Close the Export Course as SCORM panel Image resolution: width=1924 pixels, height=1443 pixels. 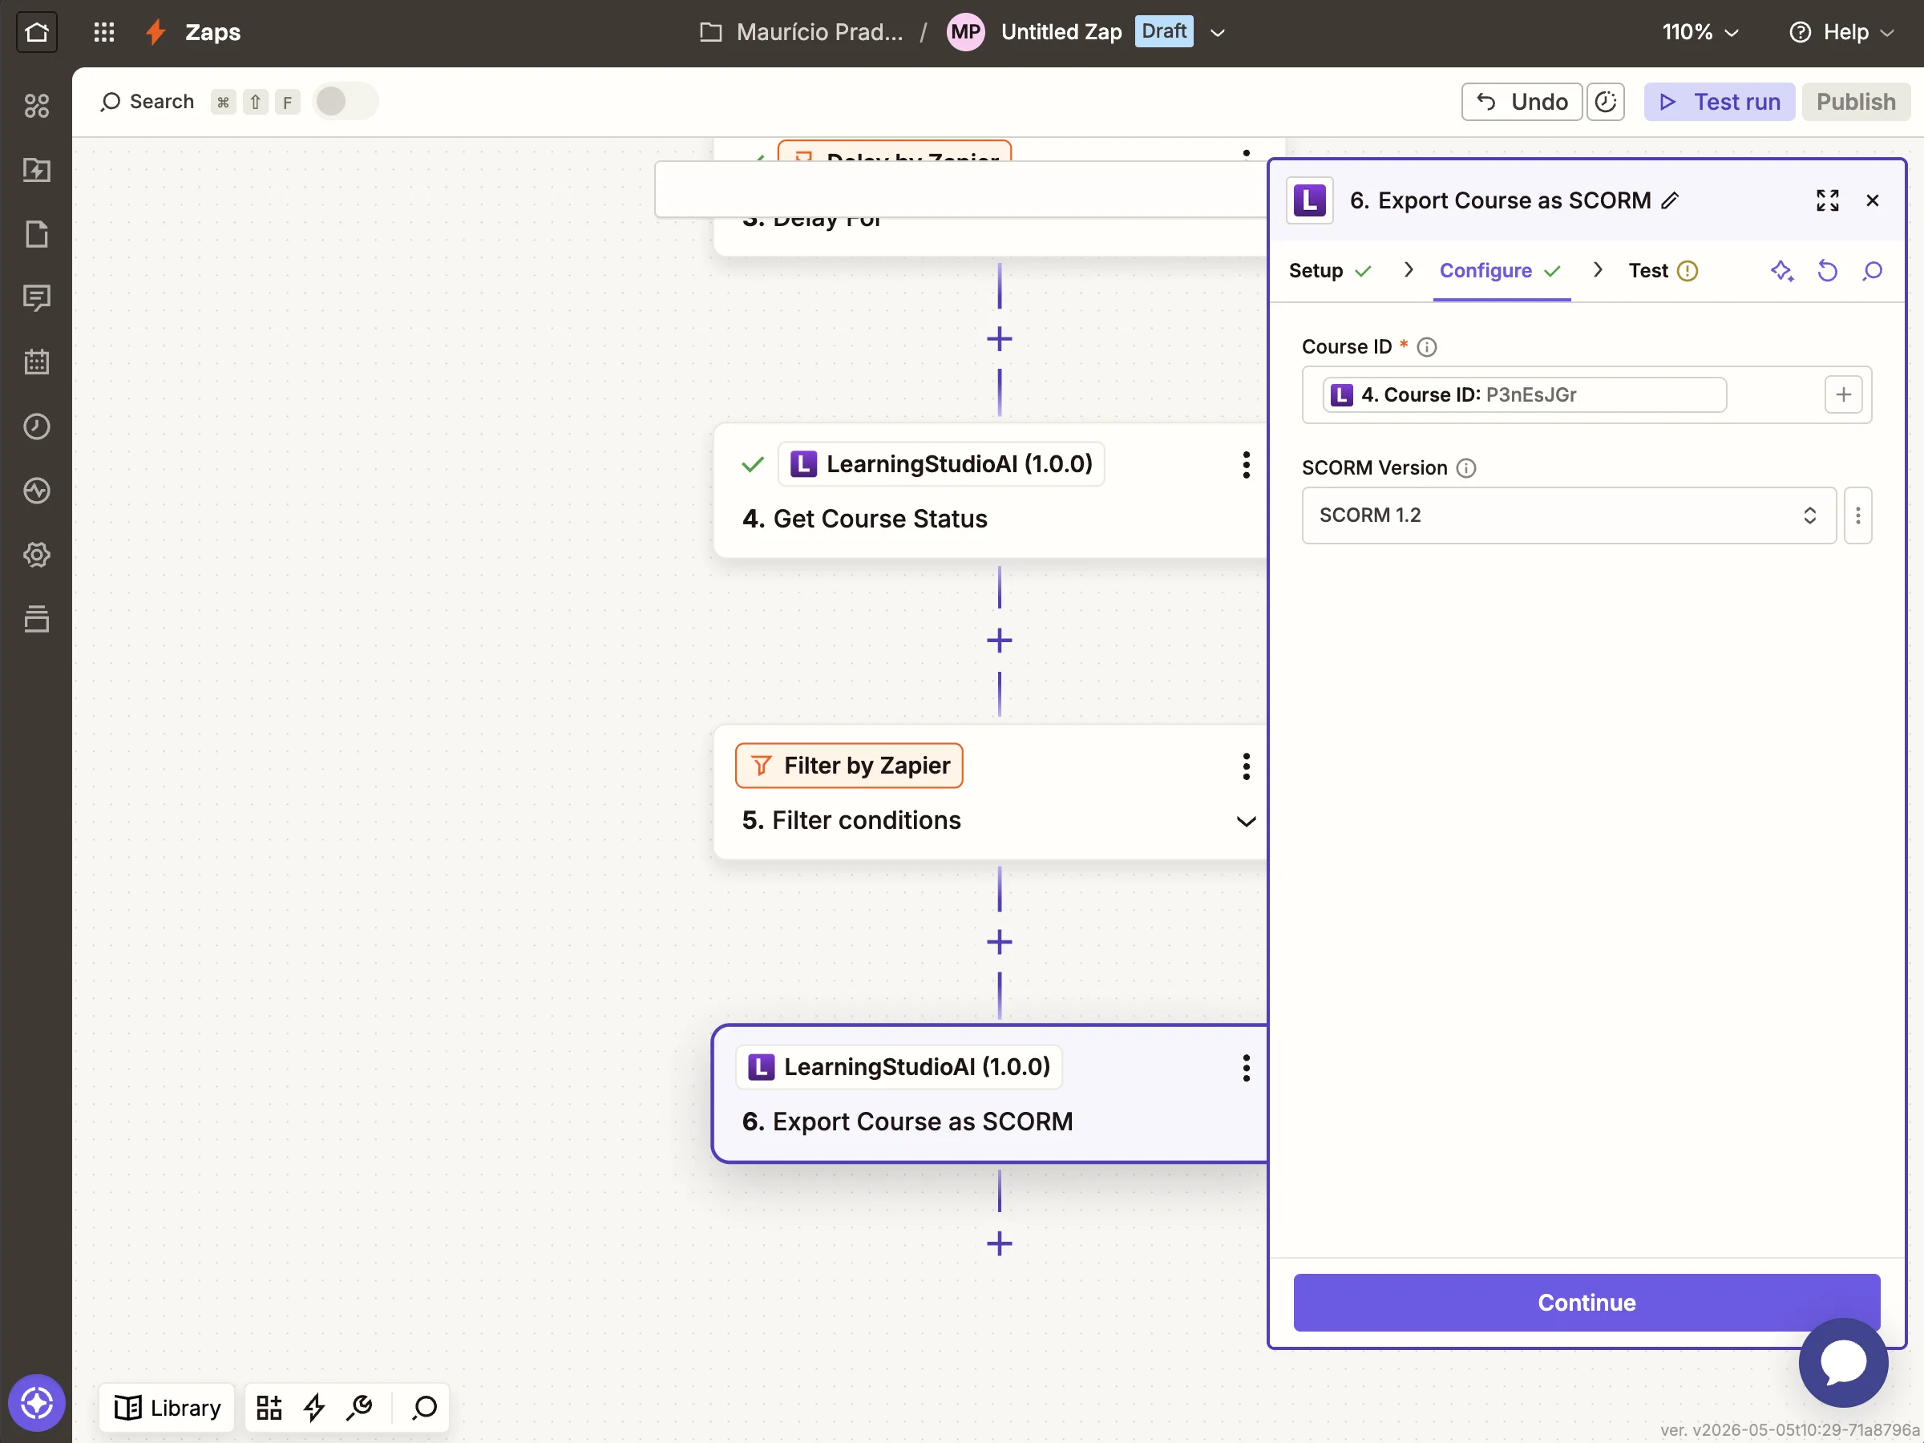click(x=1873, y=201)
